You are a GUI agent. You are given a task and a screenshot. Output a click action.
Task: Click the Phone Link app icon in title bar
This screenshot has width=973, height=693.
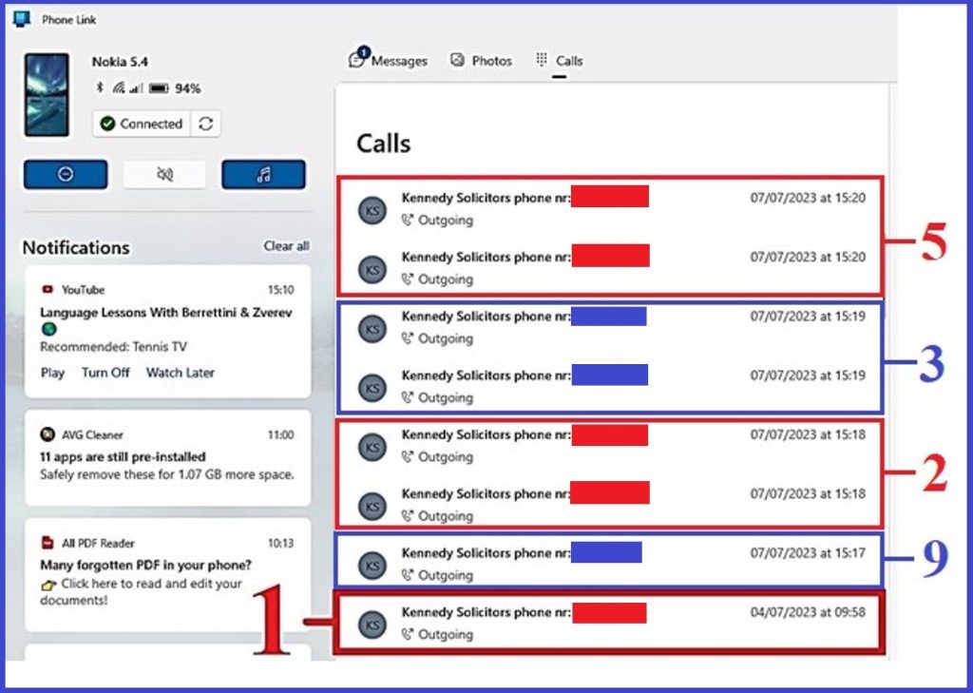22,19
